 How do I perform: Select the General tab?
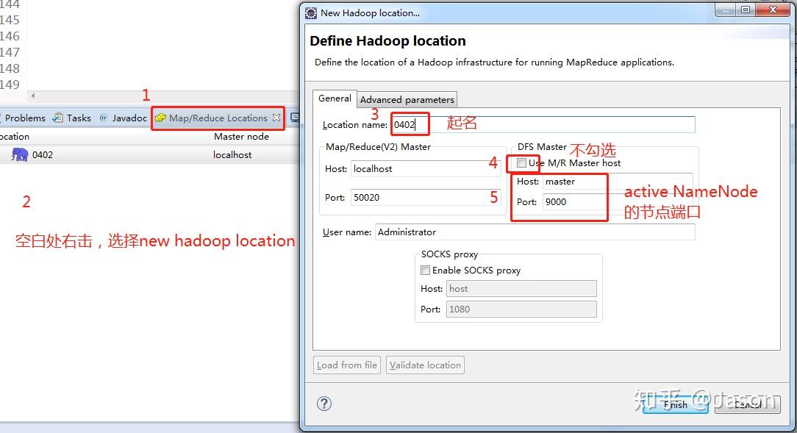[x=335, y=99]
